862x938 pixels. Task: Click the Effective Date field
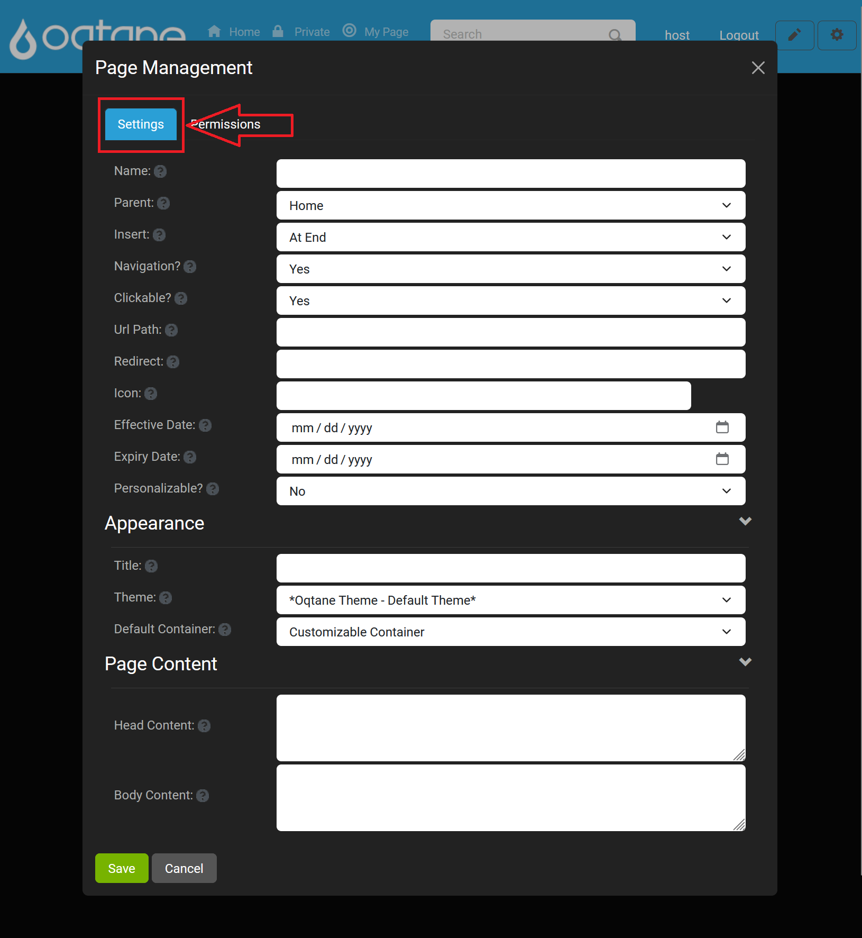511,427
